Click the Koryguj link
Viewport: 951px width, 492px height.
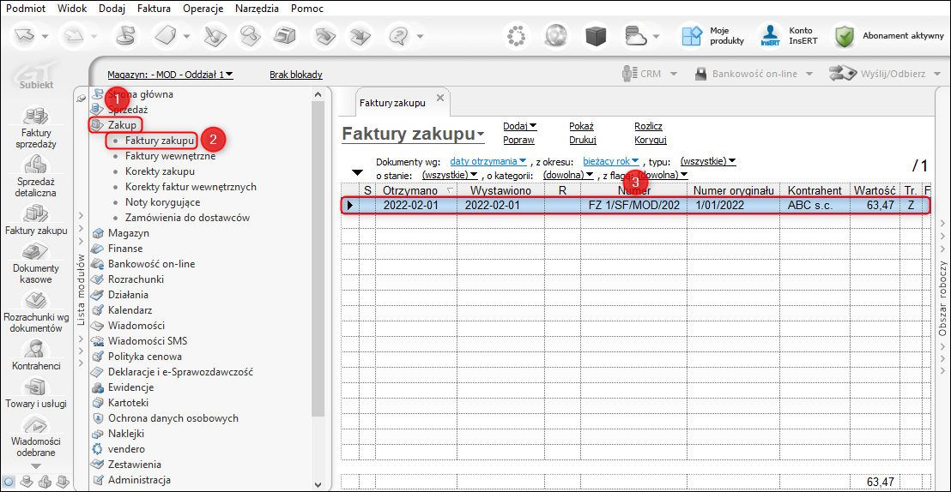coord(651,140)
